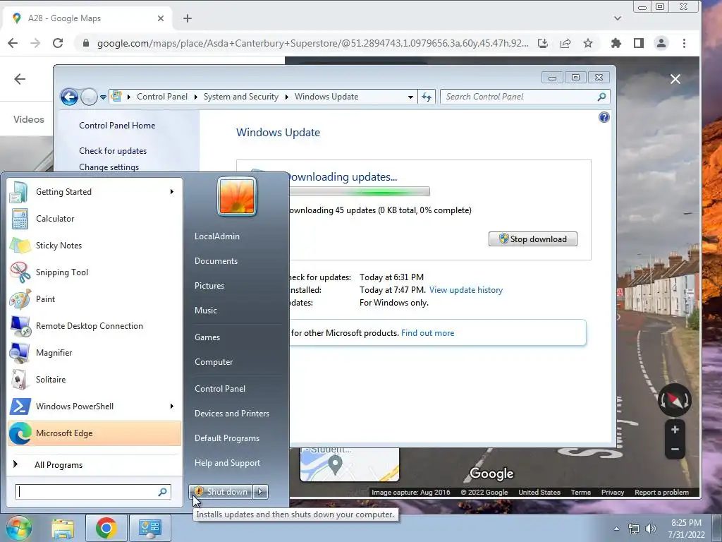Launch Microsoft Edge from Start menu
Viewport: 722px width, 542px height.
coord(94,433)
